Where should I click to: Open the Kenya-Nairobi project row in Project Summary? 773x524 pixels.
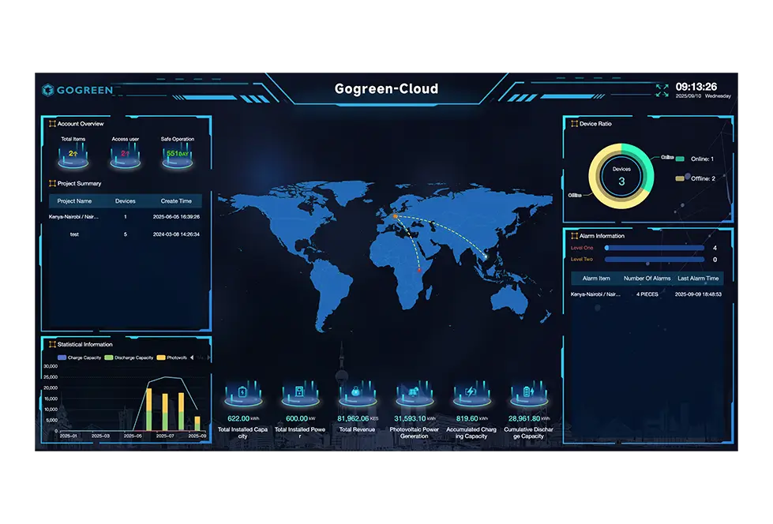(125, 216)
